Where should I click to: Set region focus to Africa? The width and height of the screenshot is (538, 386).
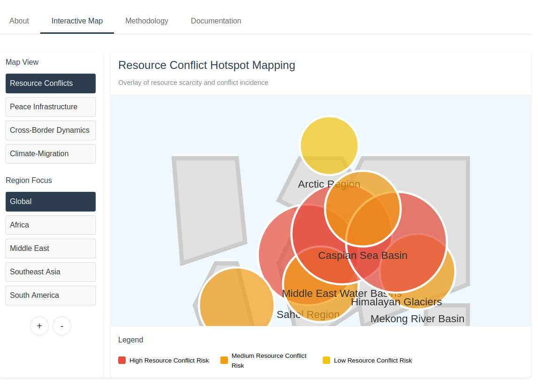pyautogui.click(x=51, y=225)
